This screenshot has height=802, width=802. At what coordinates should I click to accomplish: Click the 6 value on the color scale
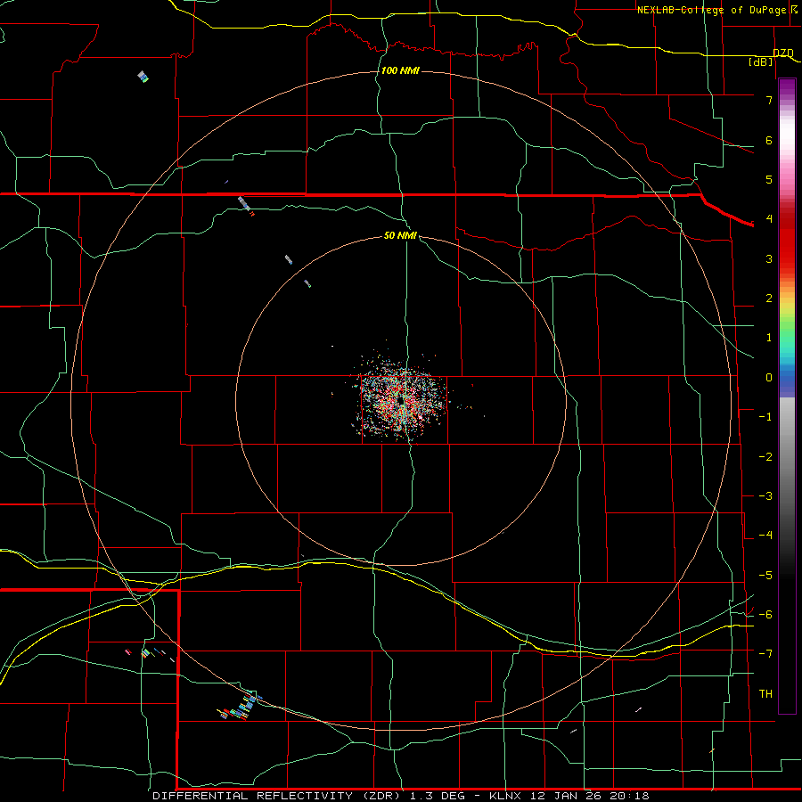coord(769,140)
